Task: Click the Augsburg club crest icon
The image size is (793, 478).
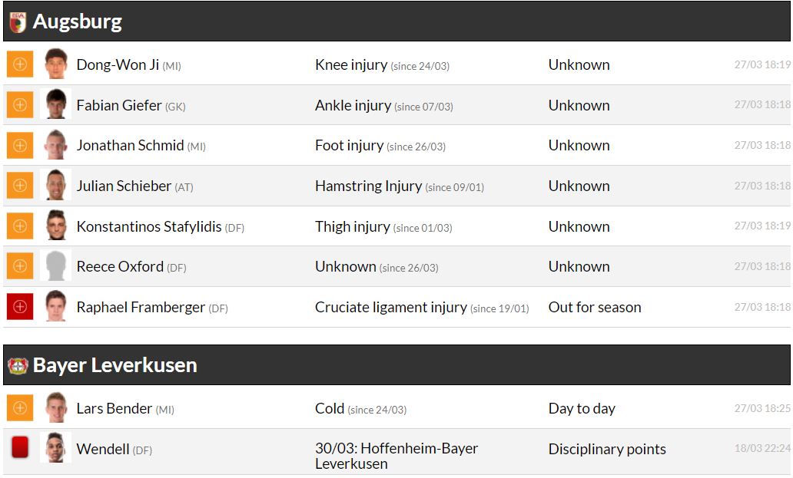Action: (17, 21)
